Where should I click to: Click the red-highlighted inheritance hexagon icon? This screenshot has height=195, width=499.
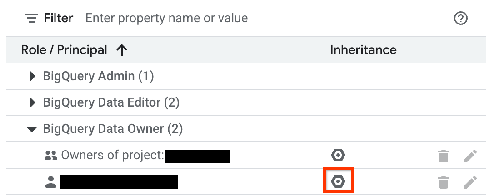pos(338,182)
